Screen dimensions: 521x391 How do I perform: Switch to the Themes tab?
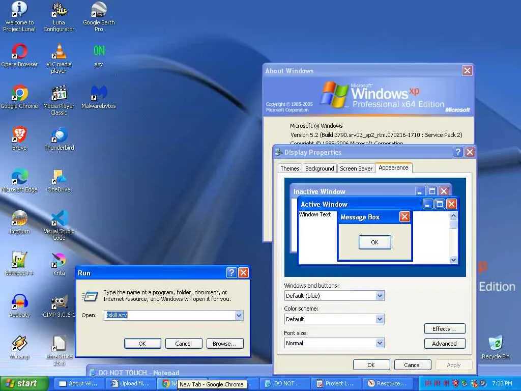tap(290, 168)
